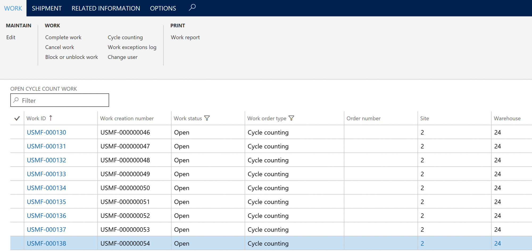Select the row checkbox for USMF-000135

(16, 202)
